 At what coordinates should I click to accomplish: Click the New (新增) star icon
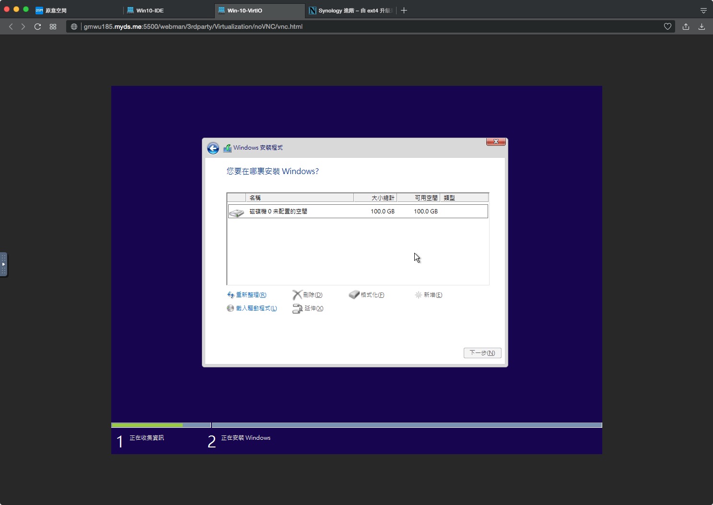[418, 295]
